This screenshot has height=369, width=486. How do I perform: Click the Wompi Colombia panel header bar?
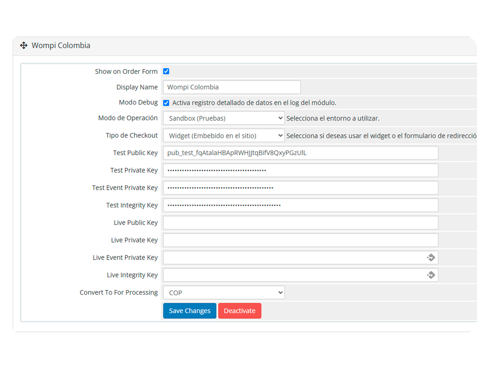tap(245, 45)
